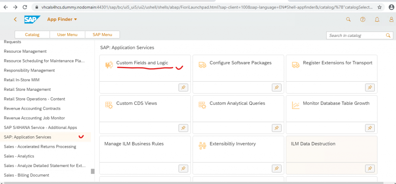Pin the Extensibiltiy Inventory tile
Screen dimensions: 396x184
[277, 169]
